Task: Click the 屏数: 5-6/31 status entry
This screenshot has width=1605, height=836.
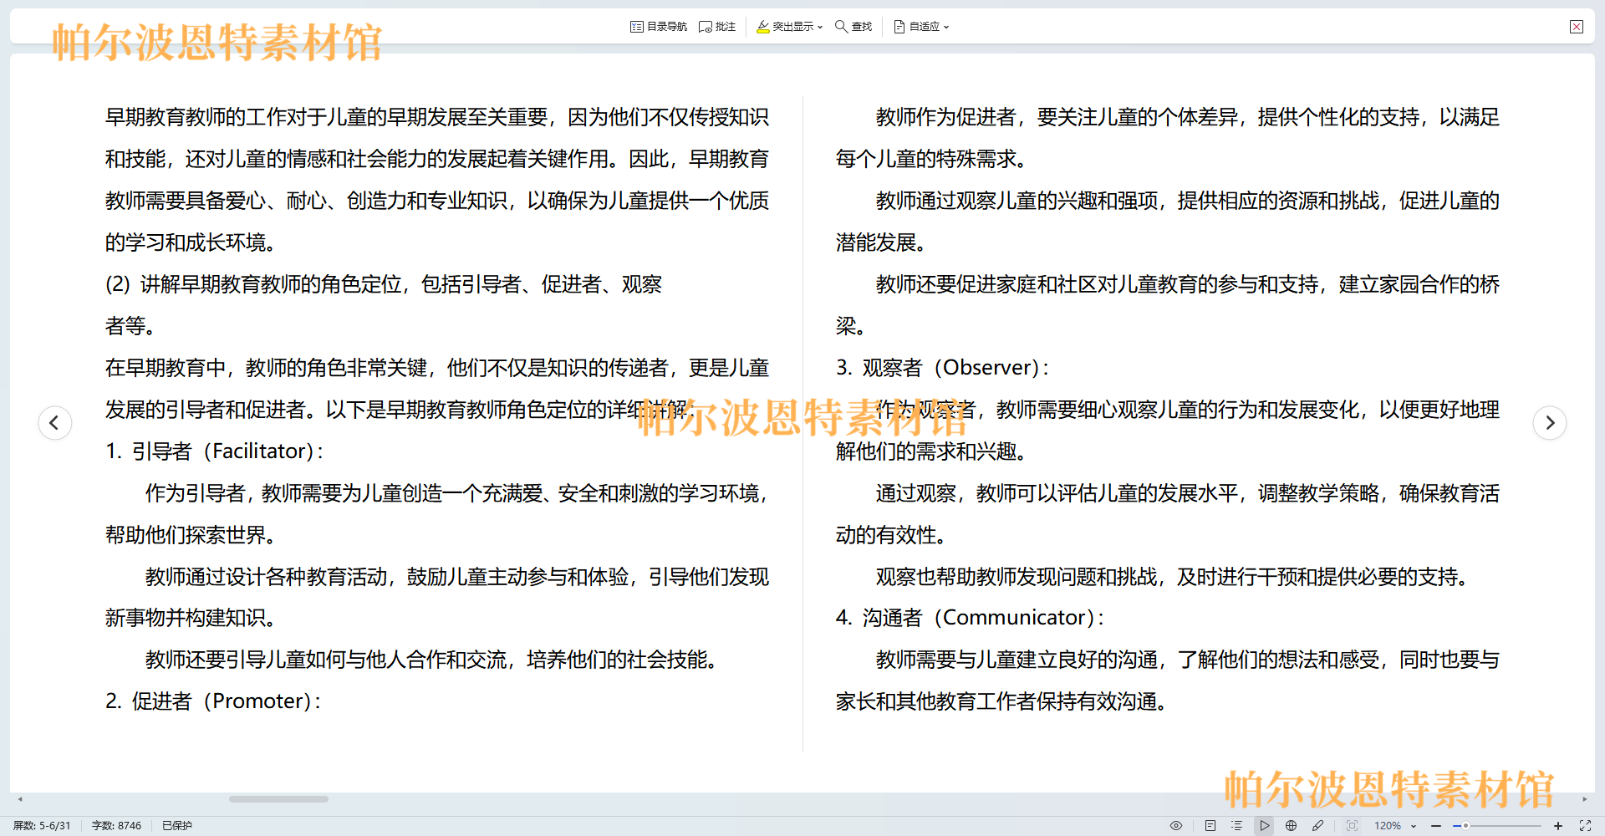Action: tap(42, 825)
